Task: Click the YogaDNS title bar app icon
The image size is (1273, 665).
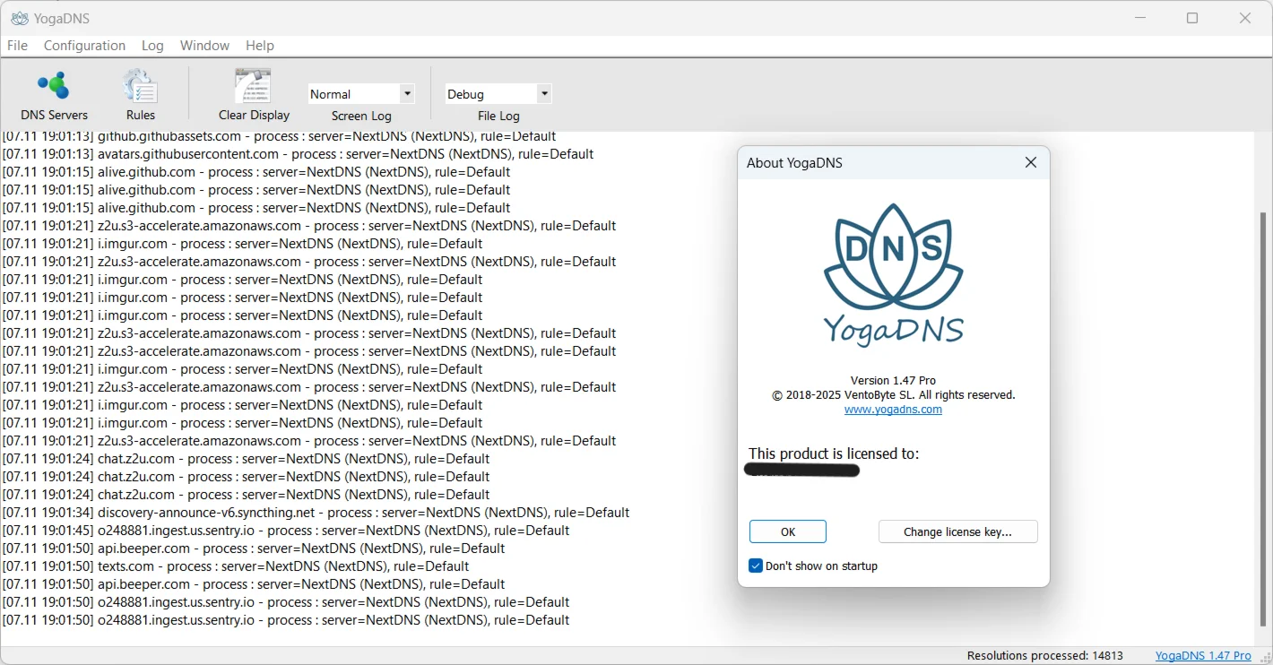Action: point(19,18)
